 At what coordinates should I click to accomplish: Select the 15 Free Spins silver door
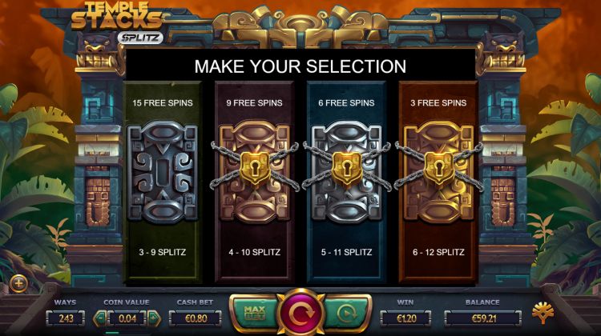tap(163, 171)
